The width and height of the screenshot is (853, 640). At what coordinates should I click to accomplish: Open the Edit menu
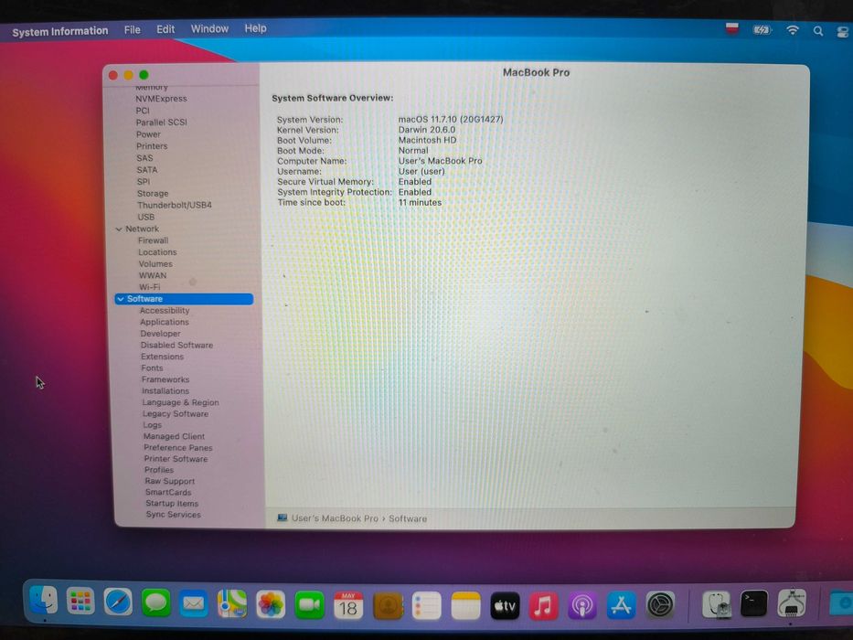pos(165,29)
